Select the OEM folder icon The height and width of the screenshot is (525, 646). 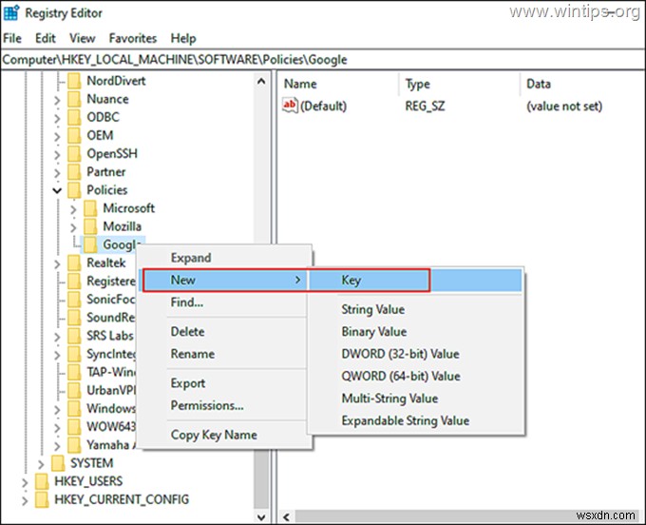[74, 135]
